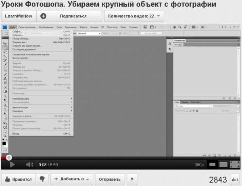Select the Lasso tool
Screen dimensions: 242x186
coord(5,52)
